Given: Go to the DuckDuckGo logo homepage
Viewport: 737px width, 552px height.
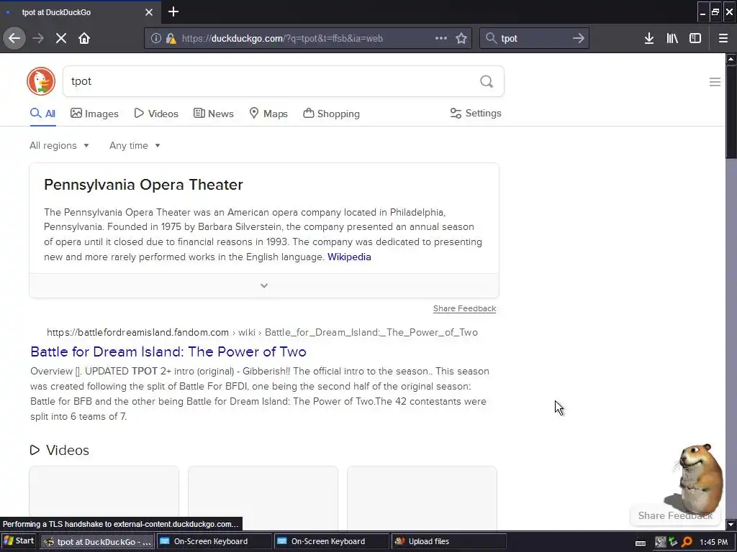Looking at the screenshot, I should pos(41,81).
